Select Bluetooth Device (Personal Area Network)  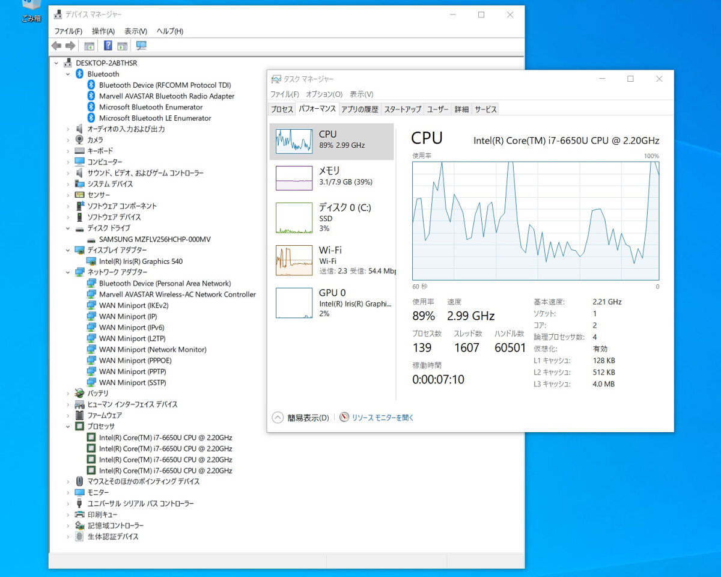pos(165,283)
